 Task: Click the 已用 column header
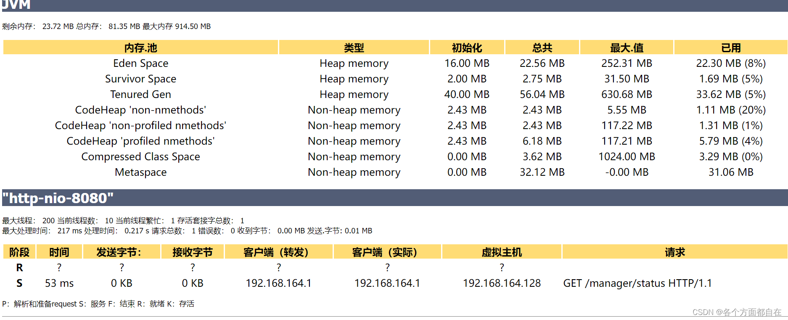pos(731,48)
